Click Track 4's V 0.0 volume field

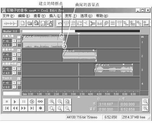7,87
